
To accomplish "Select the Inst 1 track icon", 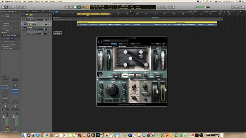I will coord(25,19).
